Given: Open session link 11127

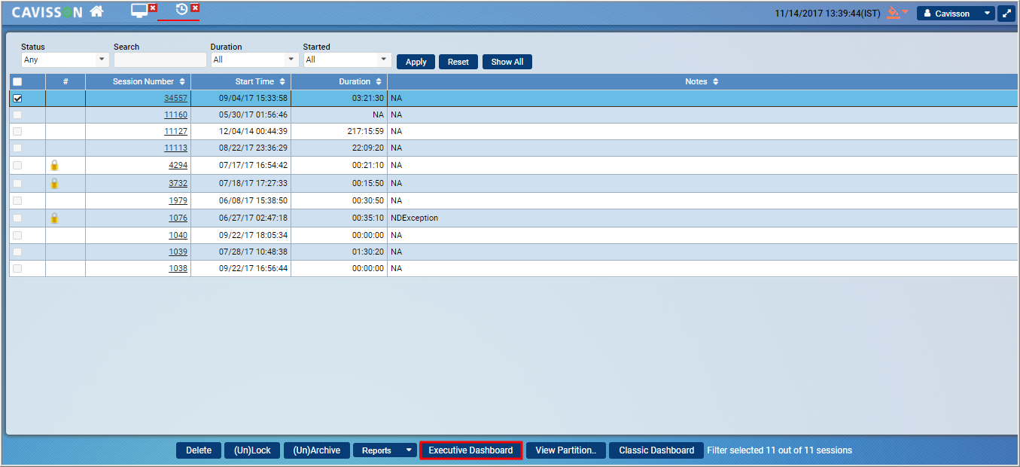Looking at the screenshot, I should click(175, 131).
